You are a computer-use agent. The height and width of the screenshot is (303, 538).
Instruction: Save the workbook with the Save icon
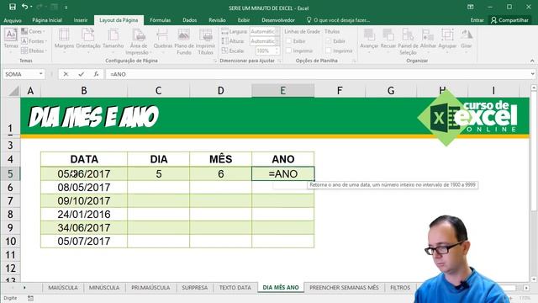click(13, 7)
